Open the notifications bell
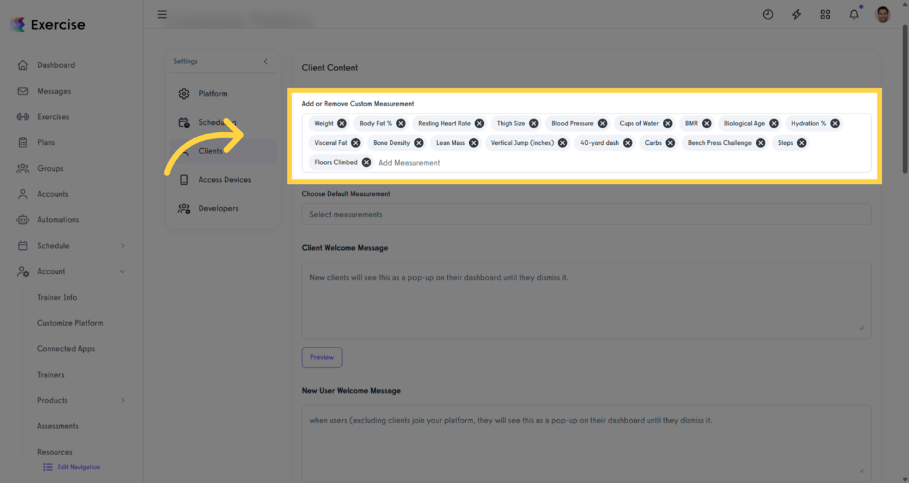The height and width of the screenshot is (483, 909). point(854,14)
